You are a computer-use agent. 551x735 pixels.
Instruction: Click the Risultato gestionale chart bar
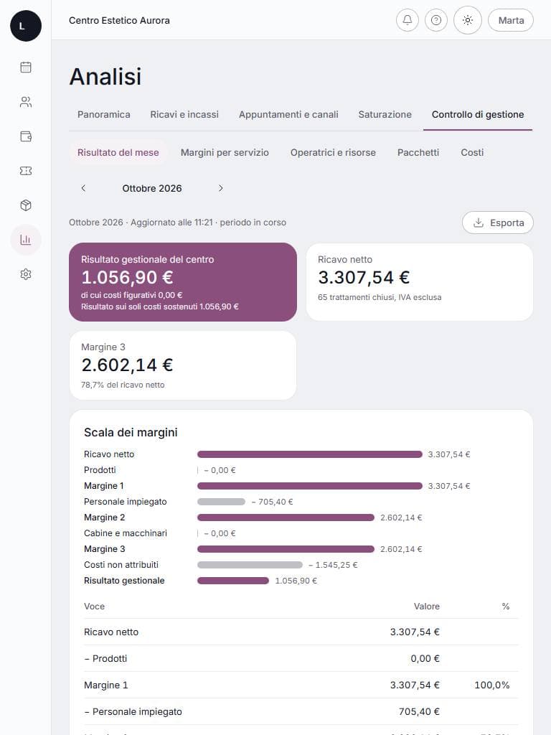(x=233, y=581)
